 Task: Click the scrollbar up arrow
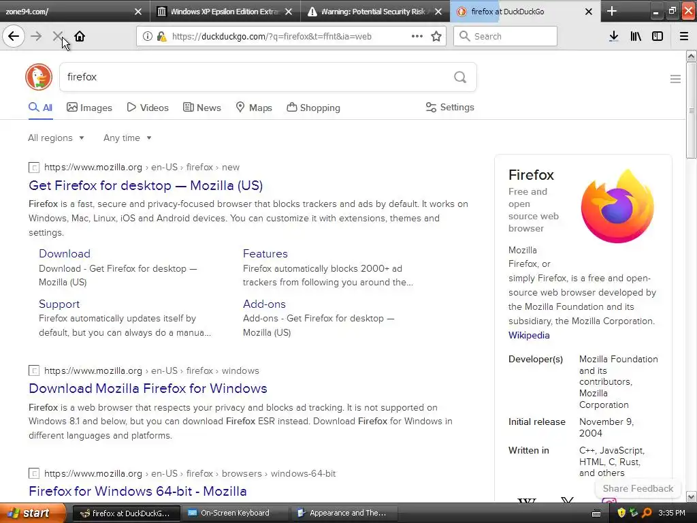pos(692,56)
